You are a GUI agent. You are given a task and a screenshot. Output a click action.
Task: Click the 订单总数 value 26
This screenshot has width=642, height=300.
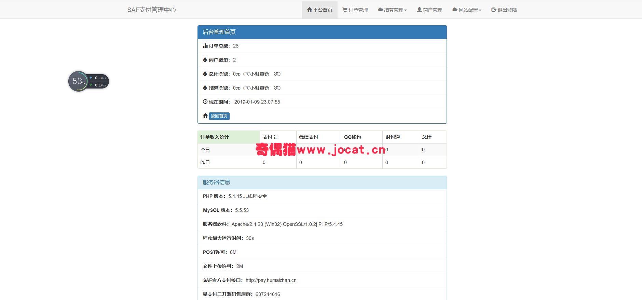tap(236, 46)
